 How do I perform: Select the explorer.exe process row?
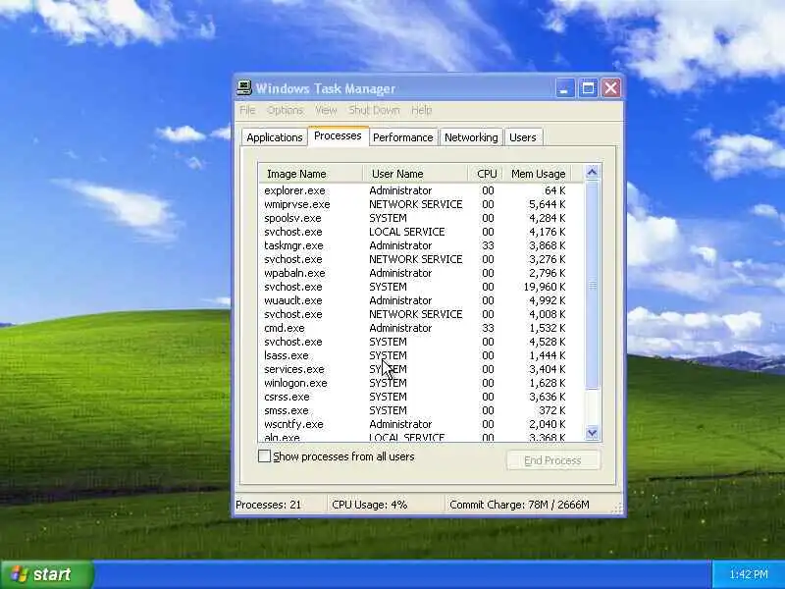point(421,190)
